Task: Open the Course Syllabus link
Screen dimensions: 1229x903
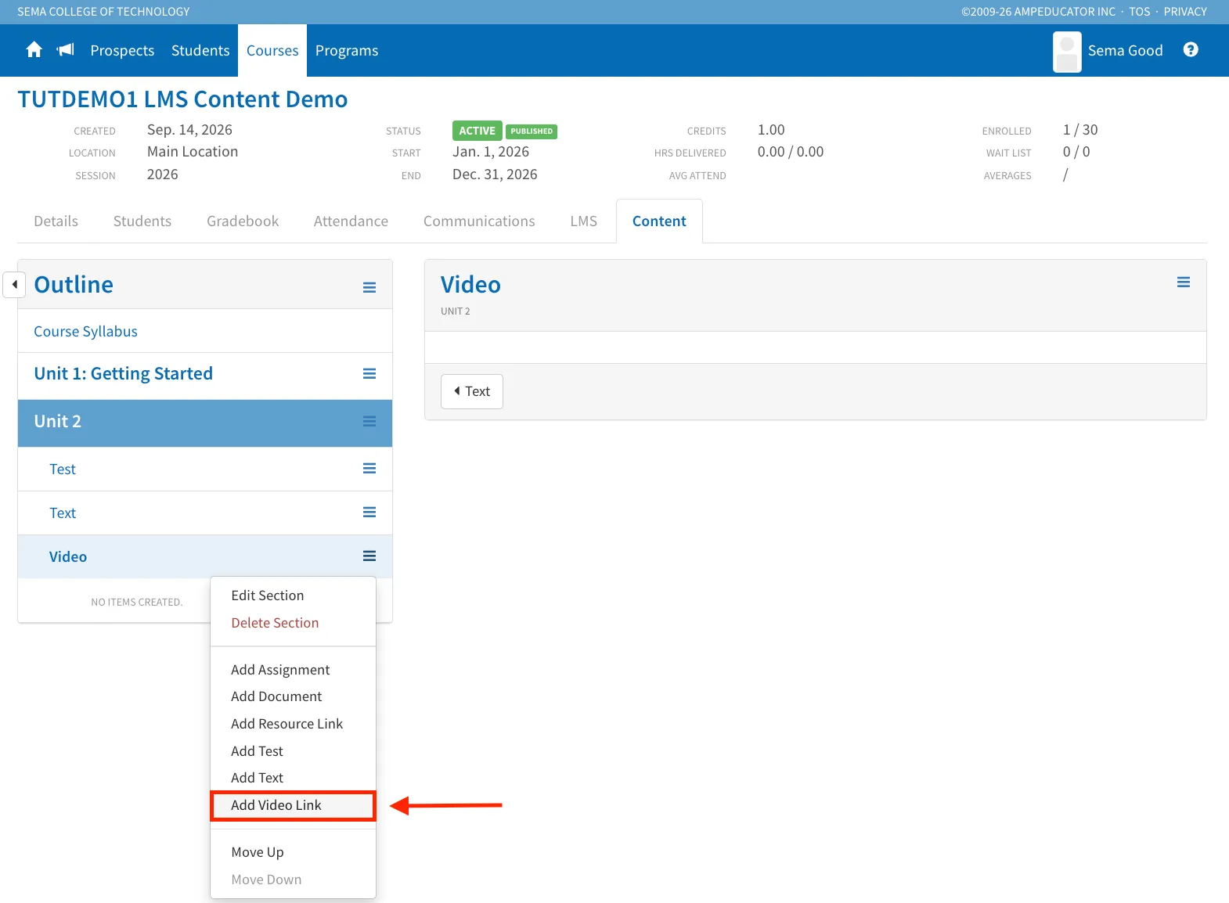Action: click(x=85, y=332)
